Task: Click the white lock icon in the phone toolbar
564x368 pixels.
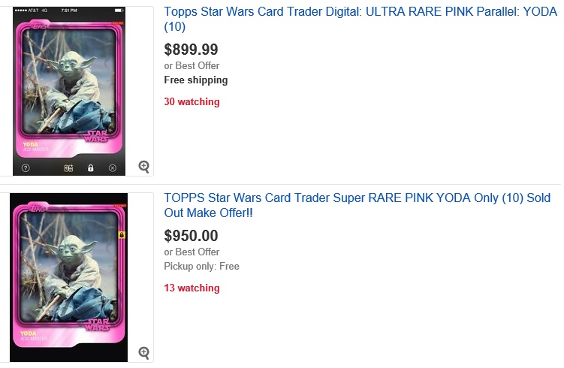Action: [x=90, y=167]
